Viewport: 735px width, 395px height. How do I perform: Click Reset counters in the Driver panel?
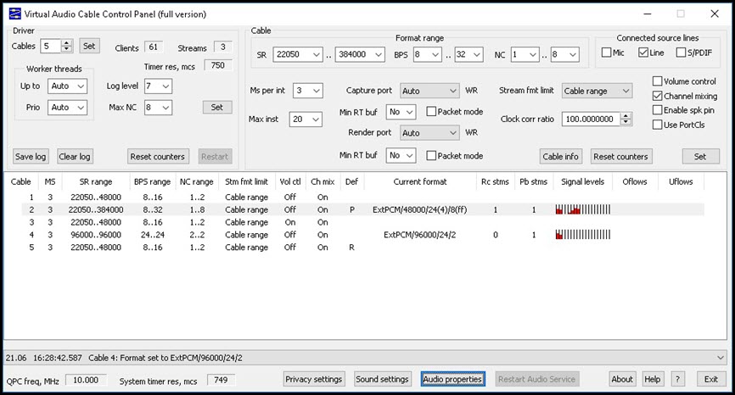point(158,156)
